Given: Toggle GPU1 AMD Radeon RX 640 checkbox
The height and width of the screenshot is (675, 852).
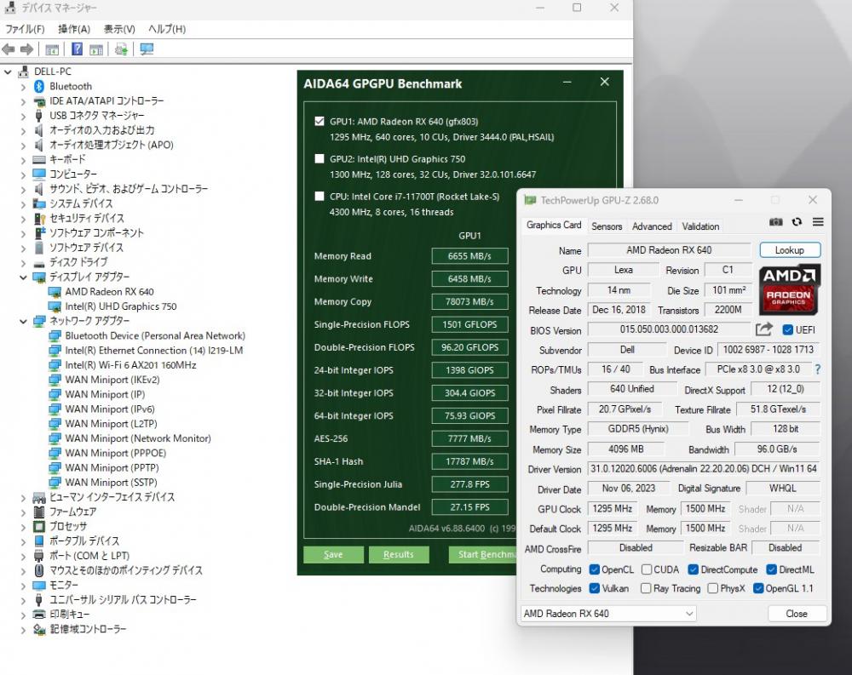Looking at the screenshot, I should [x=319, y=121].
